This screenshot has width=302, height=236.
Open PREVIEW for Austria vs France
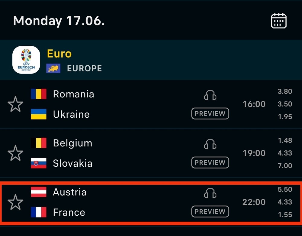[x=210, y=211]
